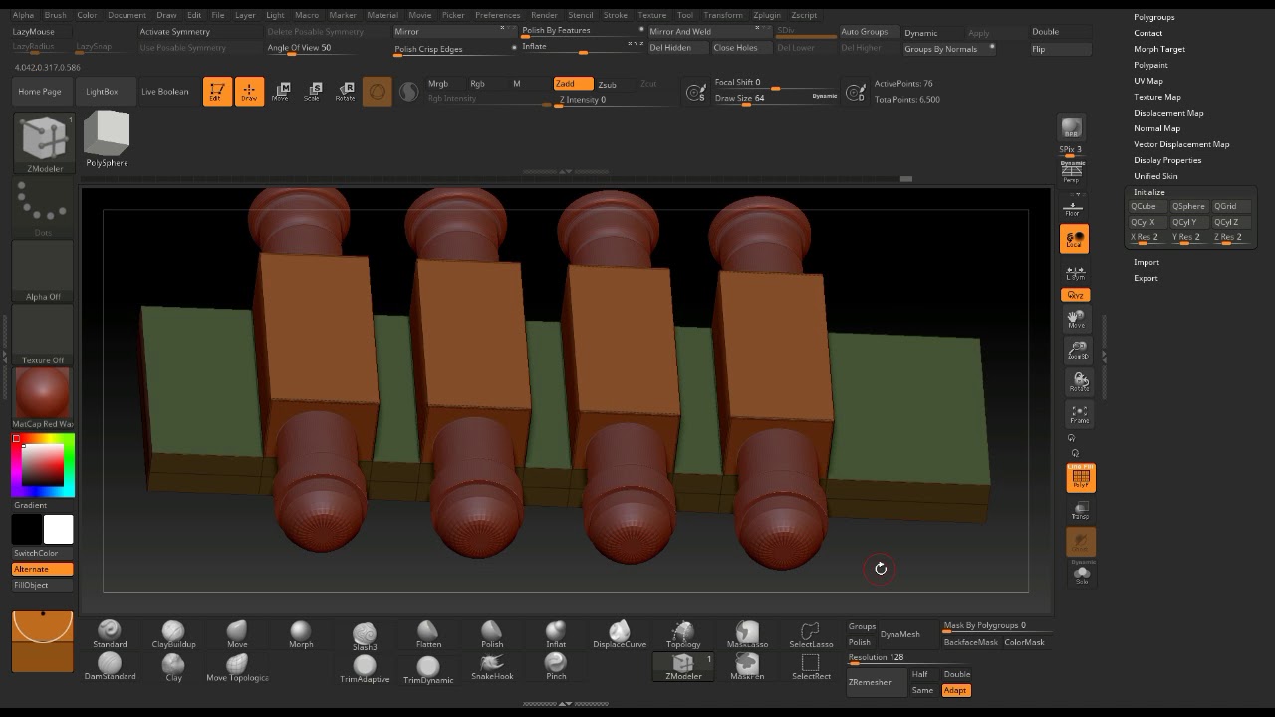This screenshot has width=1275, height=717.
Task: Open the Transform menu
Action: [x=722, y=15]
